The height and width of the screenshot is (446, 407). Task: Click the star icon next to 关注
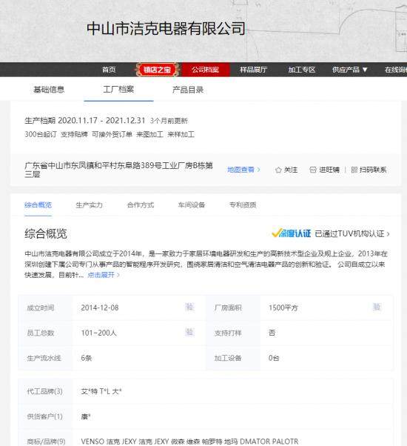tap(278, 170)
